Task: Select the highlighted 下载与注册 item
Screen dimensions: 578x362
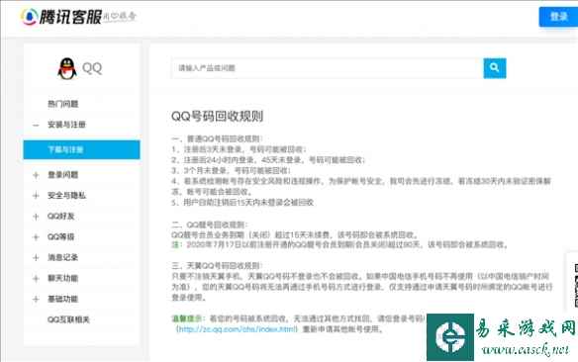Action: [x=81, y=149]
